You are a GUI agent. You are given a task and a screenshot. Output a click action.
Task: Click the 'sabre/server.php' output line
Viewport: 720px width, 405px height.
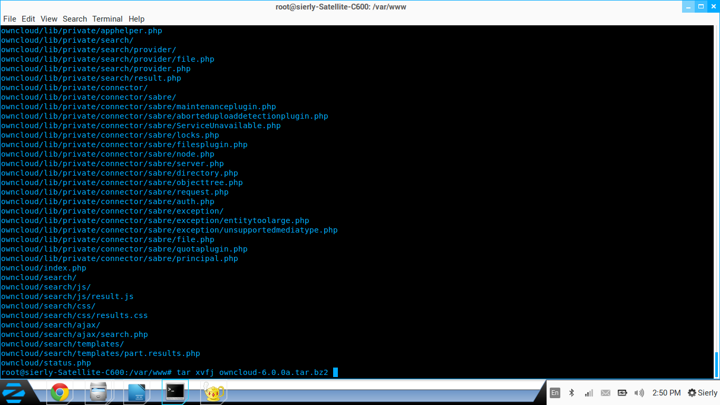(x=112, y=163)
